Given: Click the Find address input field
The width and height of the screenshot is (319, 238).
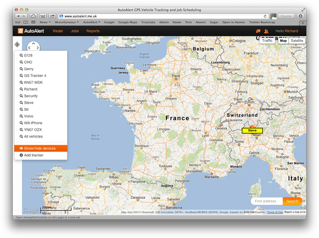Looking at the screenshot, I should pyautogui.click(x=267, y=201).
